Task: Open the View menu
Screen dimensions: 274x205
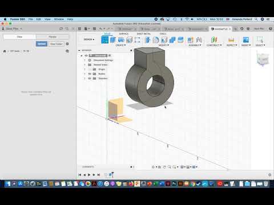Action: [x=47, y=19]
